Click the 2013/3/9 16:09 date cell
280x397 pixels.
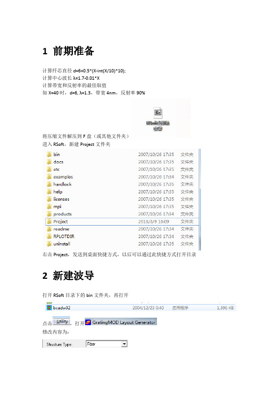tap(154, 222)
